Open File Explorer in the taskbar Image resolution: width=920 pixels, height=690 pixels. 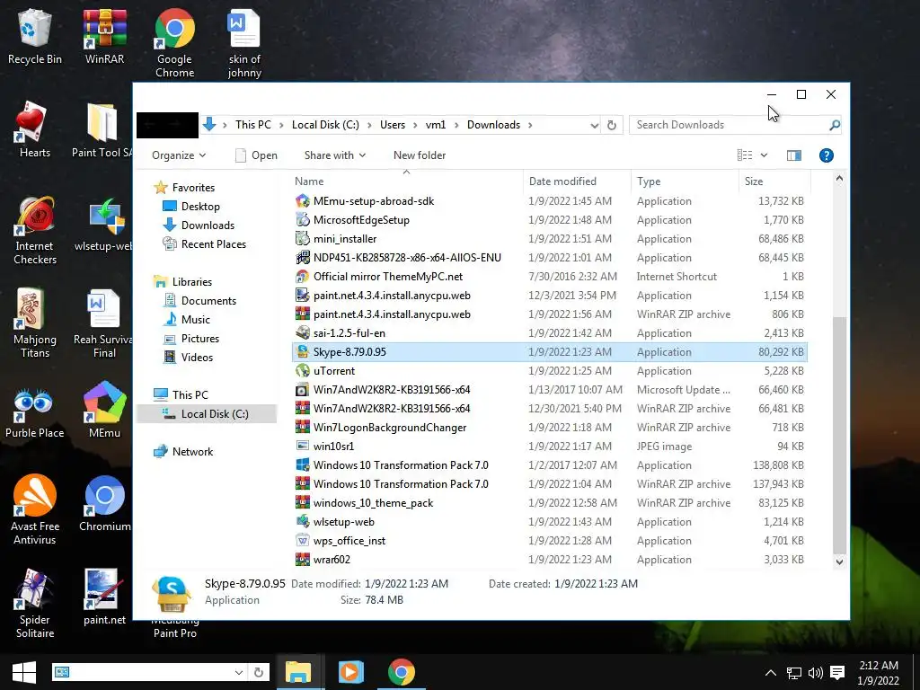tap(298, 672)
